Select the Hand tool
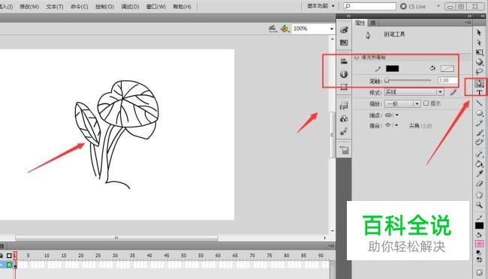The height and width of the screenshot is (279, 488). tap(479, 195)
